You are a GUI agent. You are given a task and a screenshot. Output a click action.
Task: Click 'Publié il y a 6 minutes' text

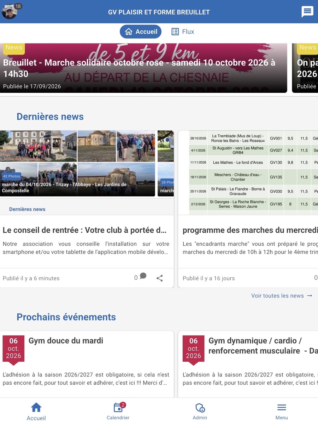point(31,278)
